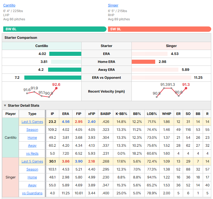This screenshot has height=199, width=213.
Task: Open Cantillo's Season stats link
Action: 32,130
